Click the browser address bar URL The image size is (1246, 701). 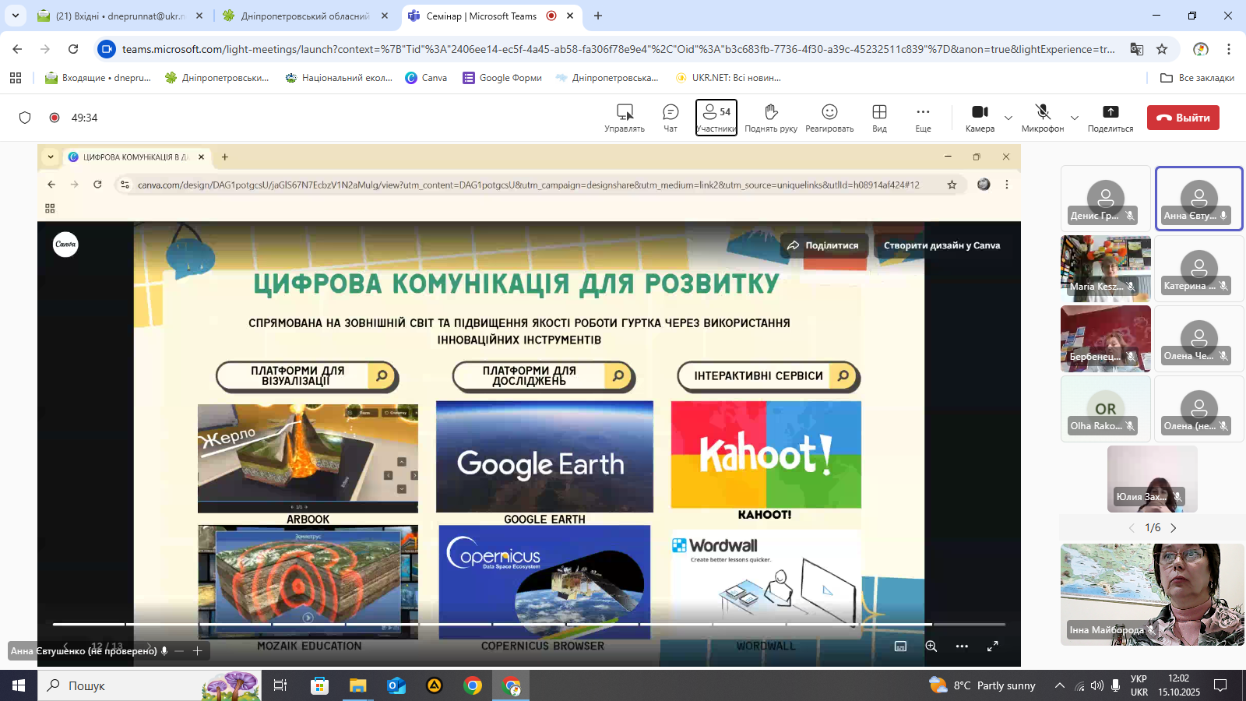[x=615, y=49]
